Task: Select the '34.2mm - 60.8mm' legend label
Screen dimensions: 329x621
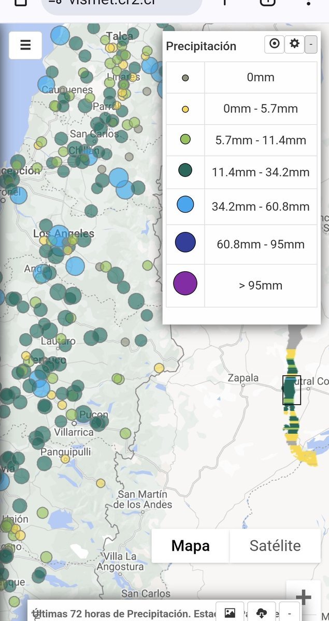Action: coord(261,206)
